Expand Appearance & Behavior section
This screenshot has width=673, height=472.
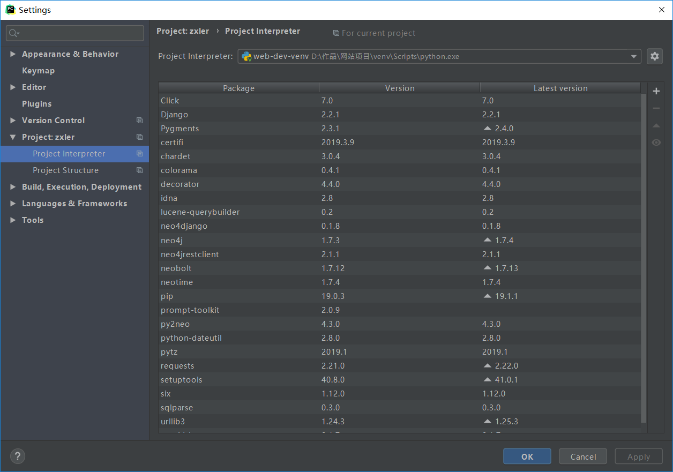(x=13, y=54)
